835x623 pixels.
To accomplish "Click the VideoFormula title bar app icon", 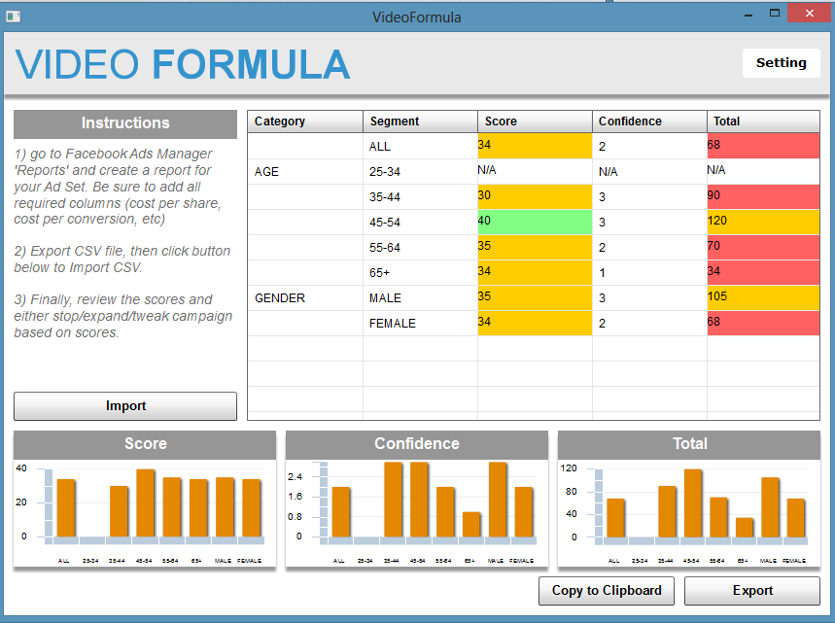I will (14, 17).
